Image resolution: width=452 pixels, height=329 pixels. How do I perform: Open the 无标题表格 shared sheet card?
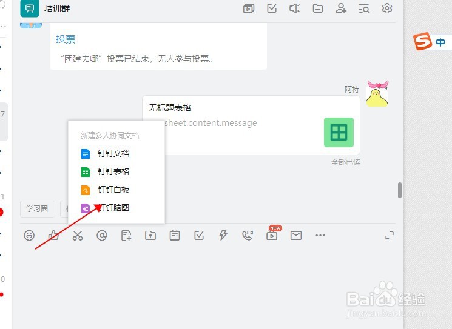(x=251, y=125)
